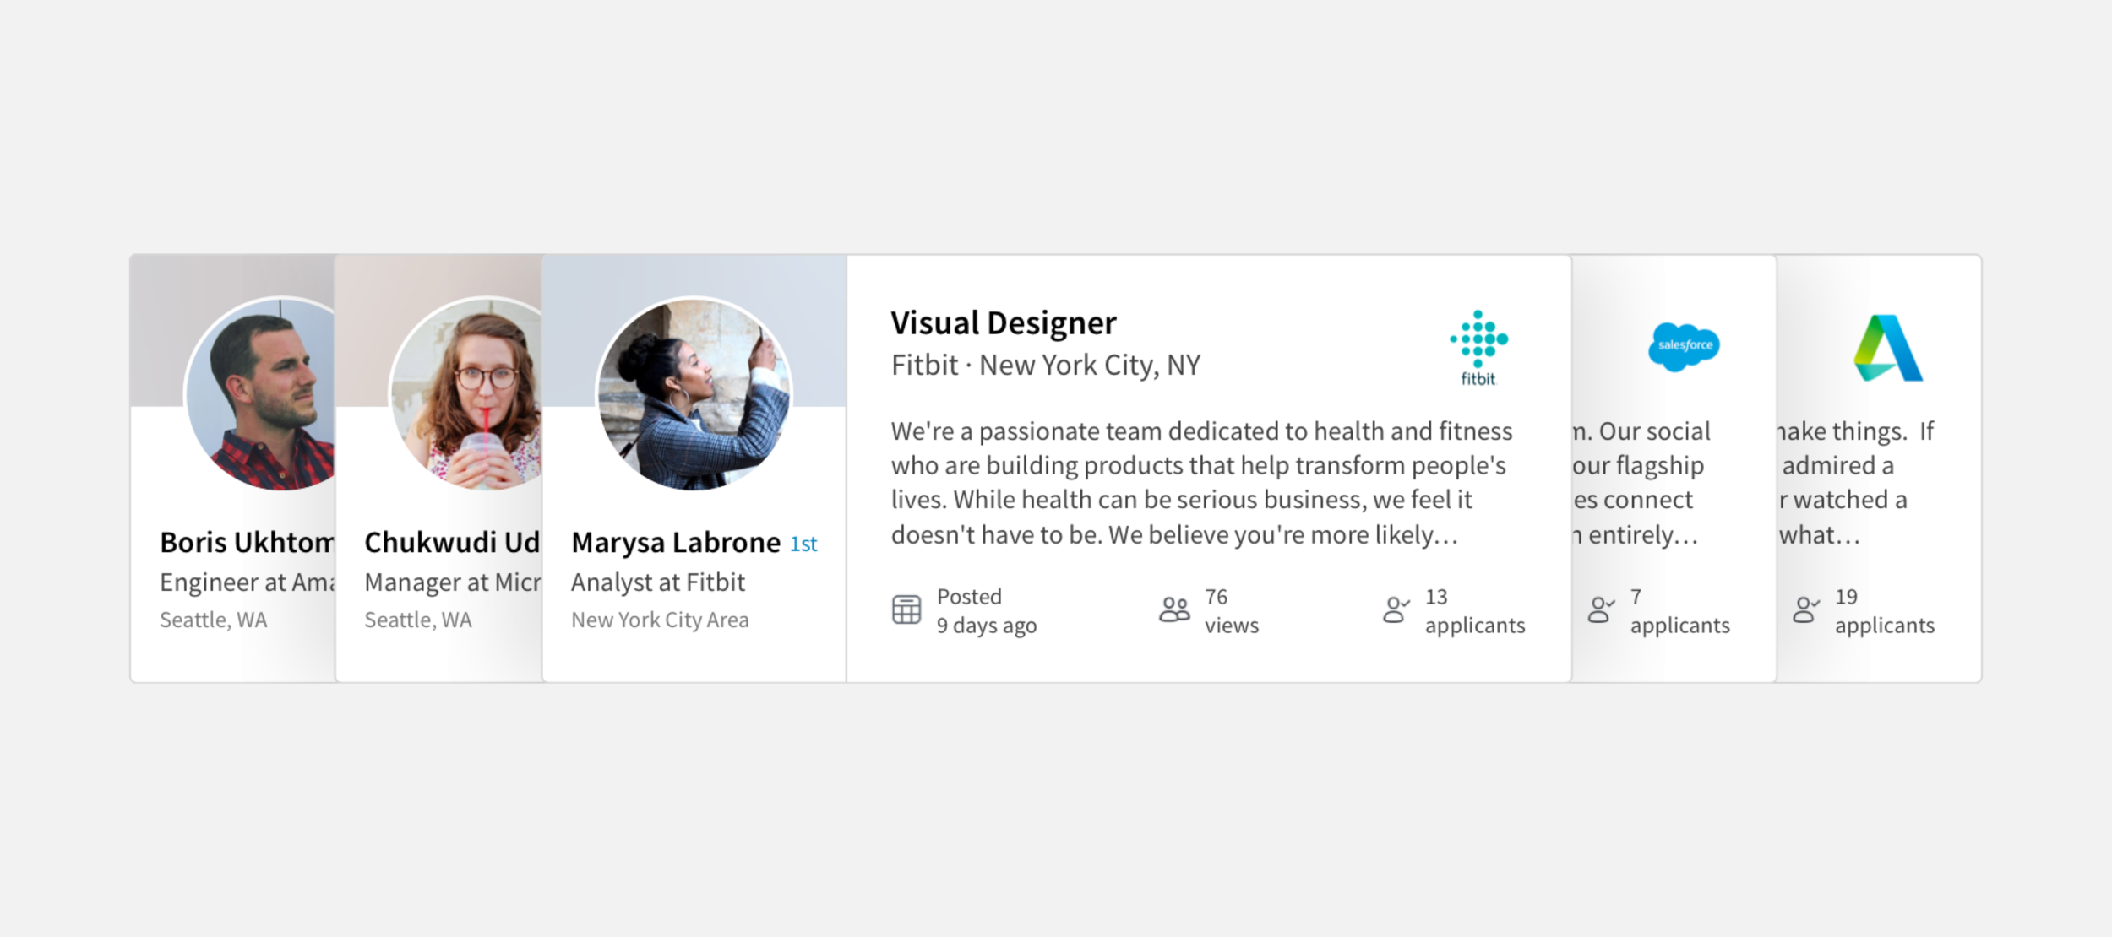Click the Analyst at Fitbit headline
Image resolution: width=2112 pixels, height=937 pixels.
pyautogui.click(x=658, y=582)
